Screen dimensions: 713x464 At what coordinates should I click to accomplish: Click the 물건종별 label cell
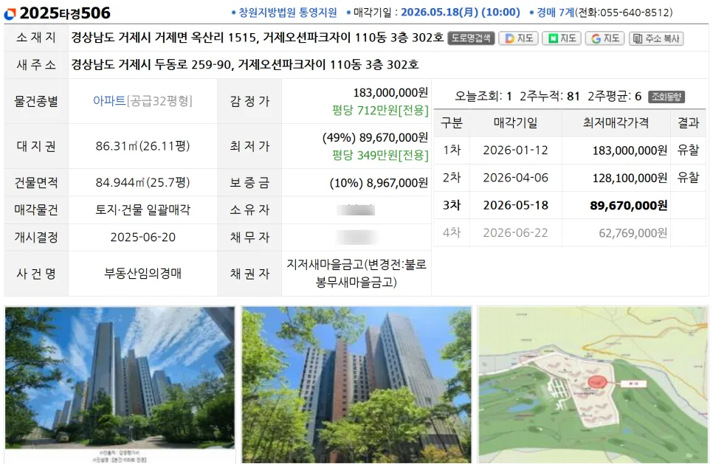click(x=36, y=101)
